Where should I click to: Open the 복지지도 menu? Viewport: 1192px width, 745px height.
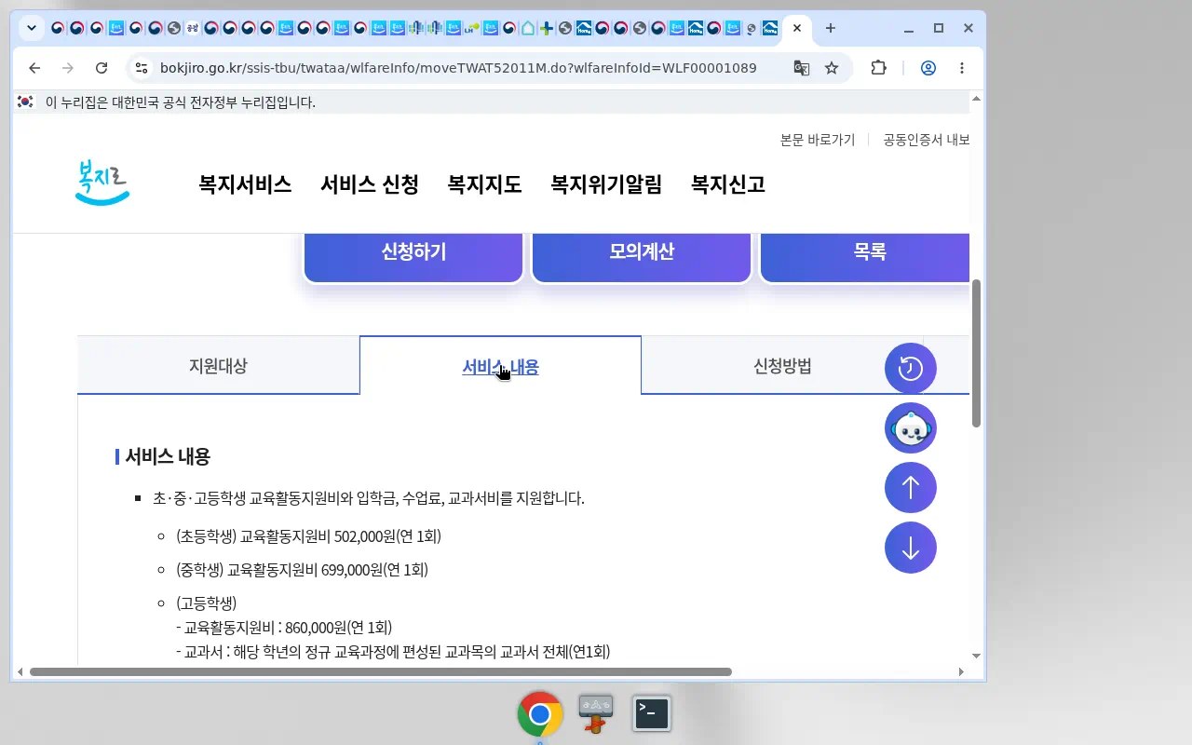tap(484, 184)
